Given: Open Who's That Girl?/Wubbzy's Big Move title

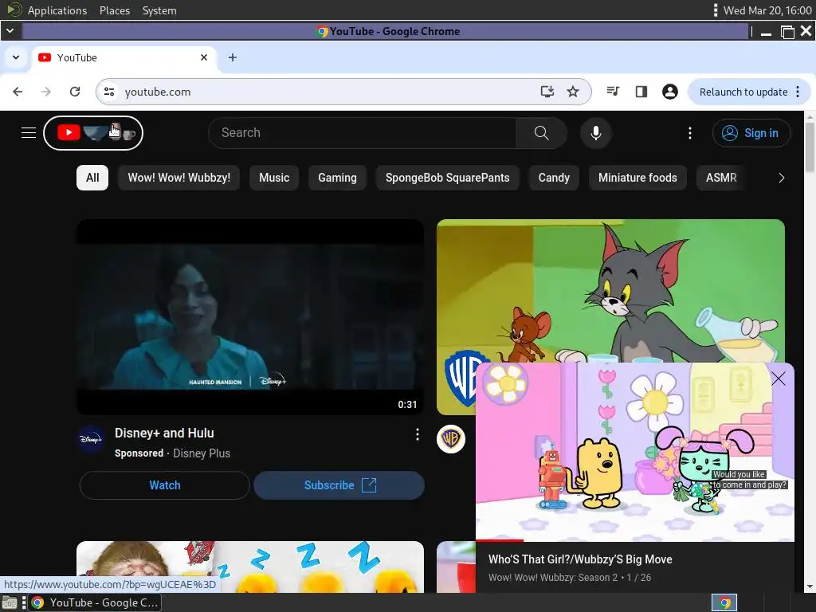Looking at the screenshot, I should tap(580, 559).
